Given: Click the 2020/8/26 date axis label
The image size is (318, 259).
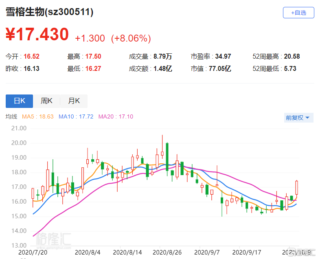Looking at the screenshot, I should (x=167, y=252).
